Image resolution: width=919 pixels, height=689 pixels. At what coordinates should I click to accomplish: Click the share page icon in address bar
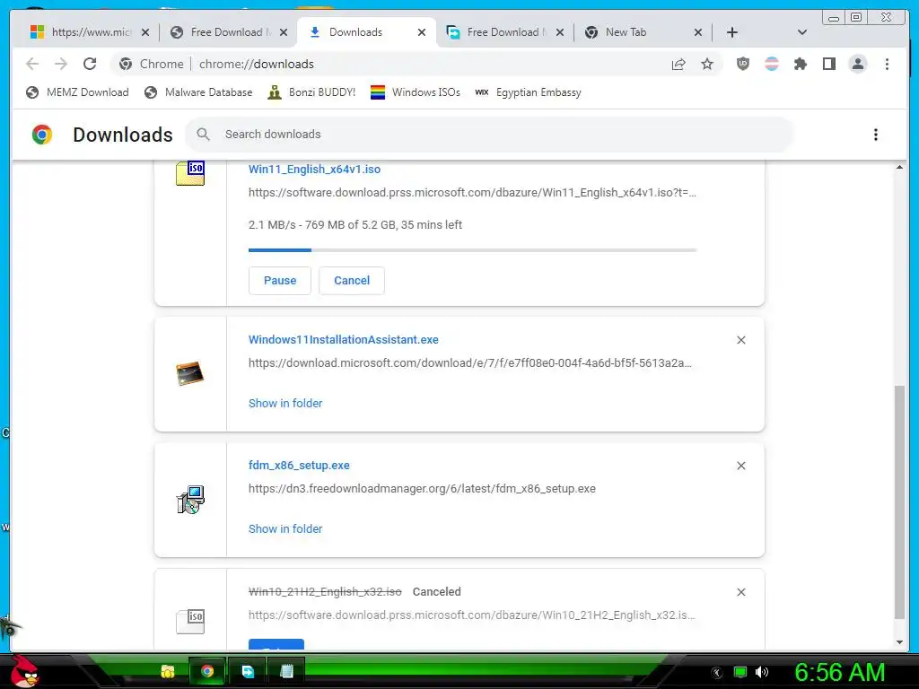pos(678,64)
